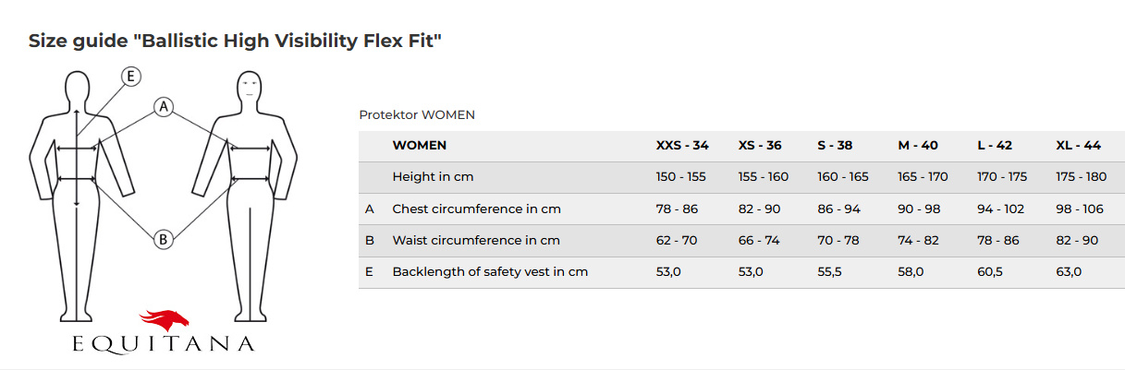Select the L - 42 size column header
This screenshot has width=1125, height=370.
(x=995, y=146)
